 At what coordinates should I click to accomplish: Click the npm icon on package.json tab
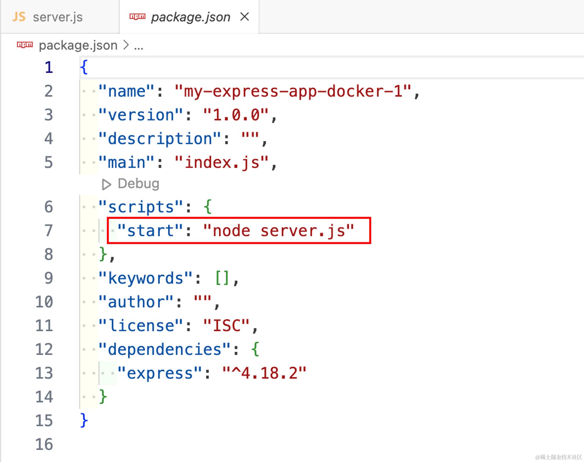coord(137,16)
